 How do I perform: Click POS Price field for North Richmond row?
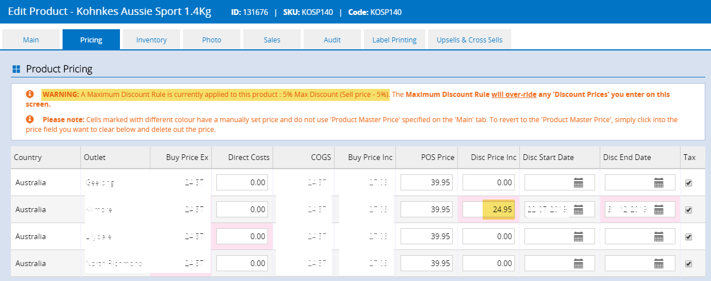coord(426,263)
